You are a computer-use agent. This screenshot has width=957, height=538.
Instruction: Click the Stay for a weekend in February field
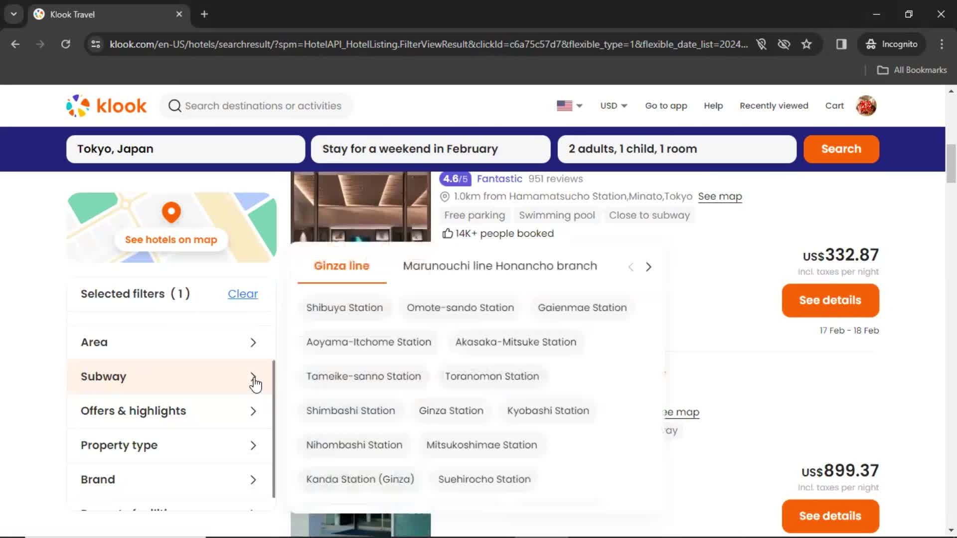point(431,149)
